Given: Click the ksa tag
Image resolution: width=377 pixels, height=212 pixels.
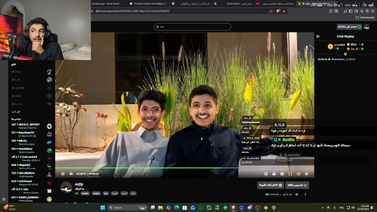Looking at the screenshot, I should coord(106,193).
